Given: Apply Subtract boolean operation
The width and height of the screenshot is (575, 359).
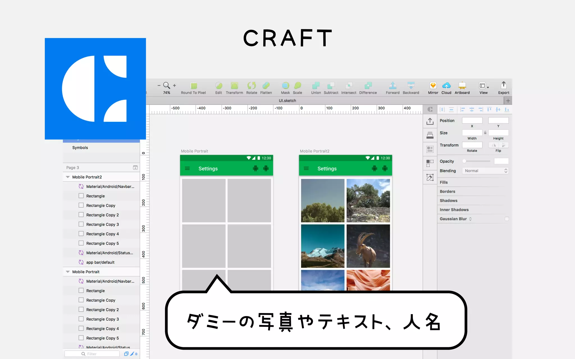Looking at the screenshot, I should [x=331, y=85].
